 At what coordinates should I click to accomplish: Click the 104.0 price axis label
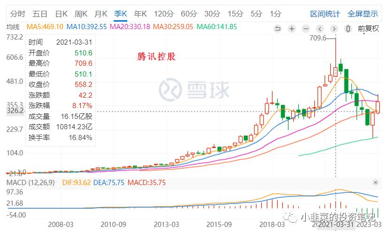[15, 153]
